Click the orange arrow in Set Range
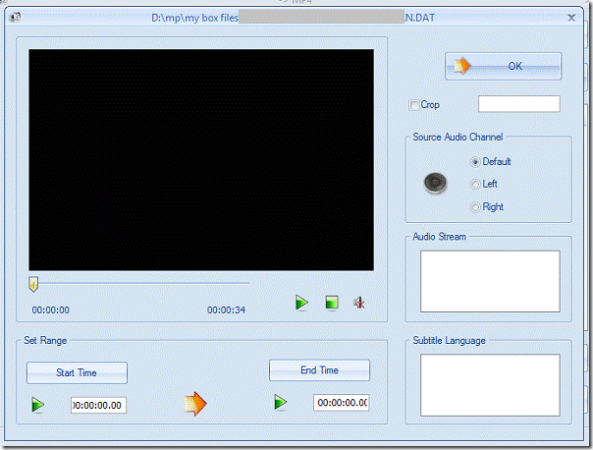 (x=195, y=404)
